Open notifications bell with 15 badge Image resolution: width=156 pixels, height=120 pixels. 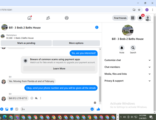click(140, 18)
